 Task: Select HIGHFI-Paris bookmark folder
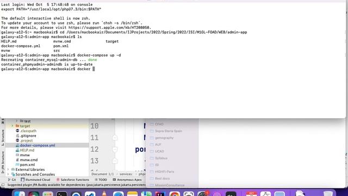pyautogui.click(x=164, y=172)
